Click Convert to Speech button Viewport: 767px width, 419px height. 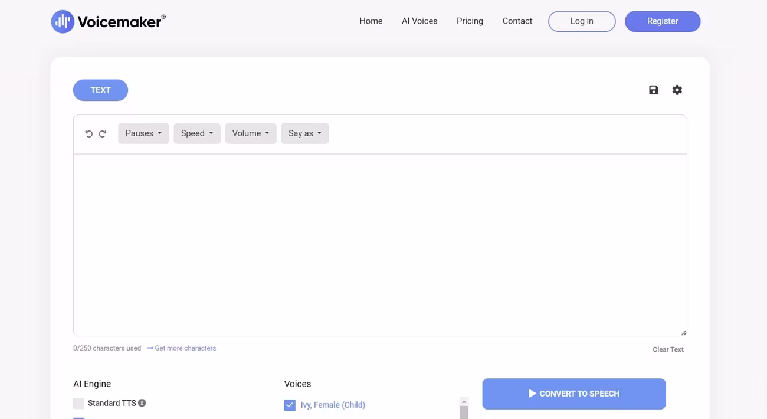(574, 394)
